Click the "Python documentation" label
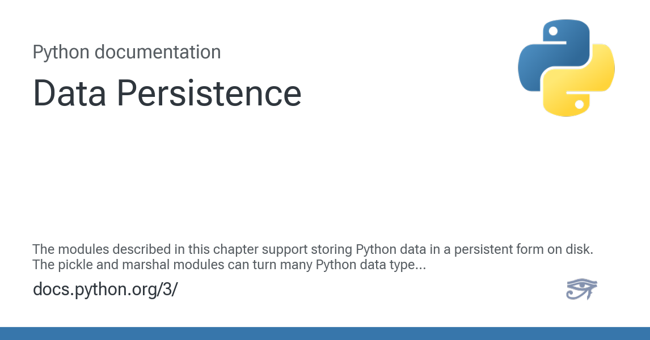The image size is (650, 340). tap(126, 52)
